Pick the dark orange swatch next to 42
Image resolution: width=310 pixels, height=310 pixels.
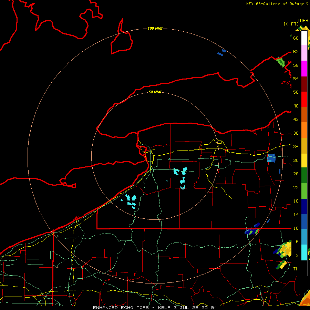[x=304, y=115]
